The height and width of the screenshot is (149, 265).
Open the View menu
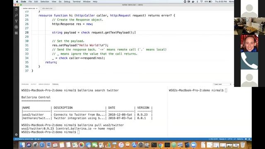[x=54, y=2]
